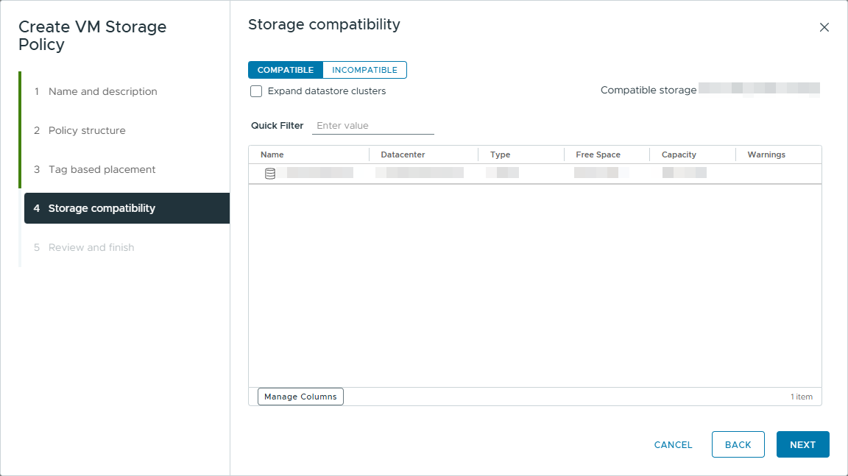Screen dimensions: 848x476
Task: Enable Expand datastore clusters checkbox
Action: pyautogui.click(x=256, y=91)
